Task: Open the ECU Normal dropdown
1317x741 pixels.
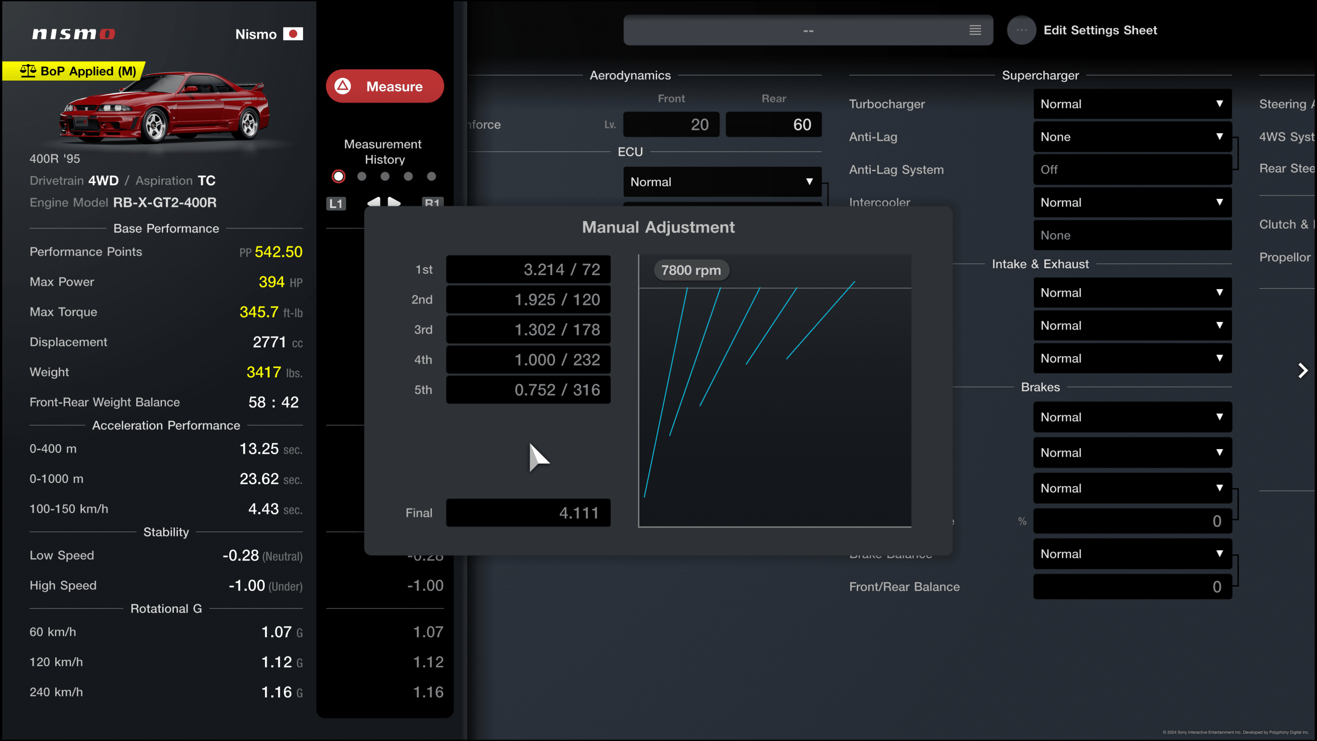Action: tap(722, 182)
